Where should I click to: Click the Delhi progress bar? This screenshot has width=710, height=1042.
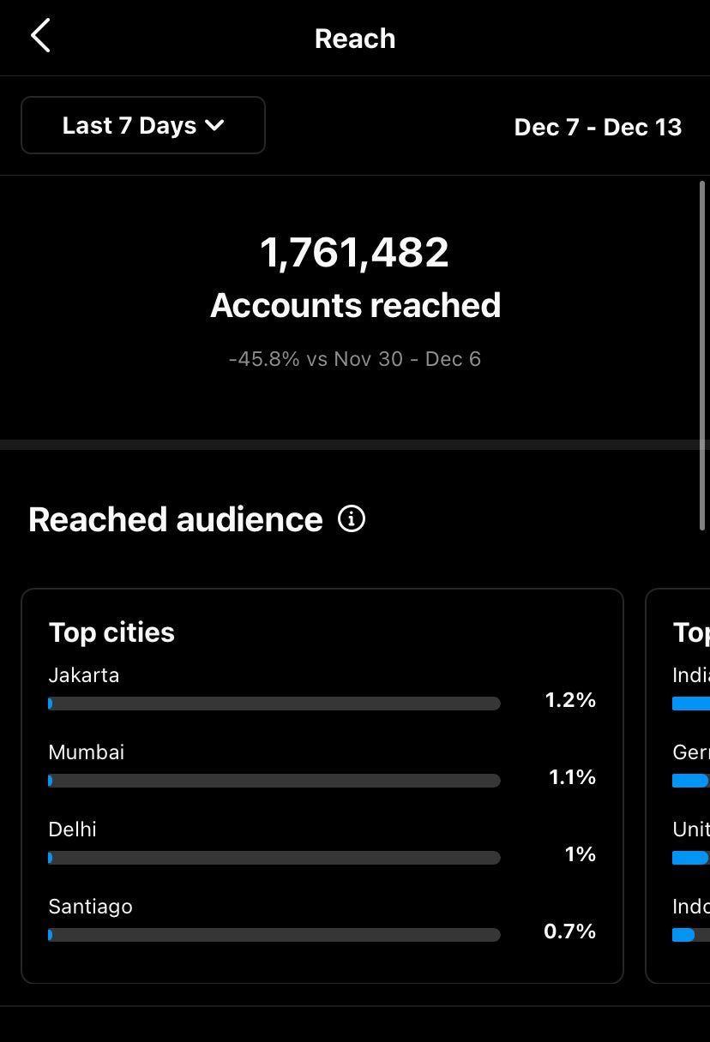tap(274, 858)
